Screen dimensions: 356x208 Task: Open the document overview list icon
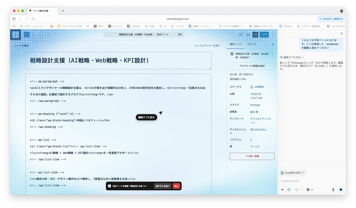(48, 35)
